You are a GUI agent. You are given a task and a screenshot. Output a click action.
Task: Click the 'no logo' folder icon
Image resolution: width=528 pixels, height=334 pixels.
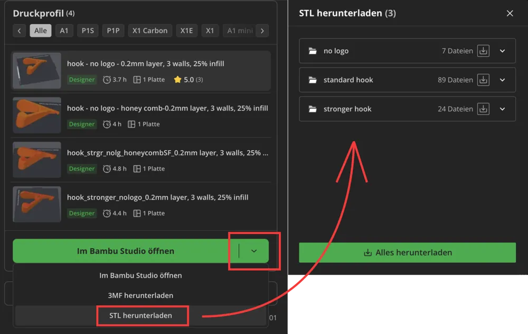coord(313,51)
